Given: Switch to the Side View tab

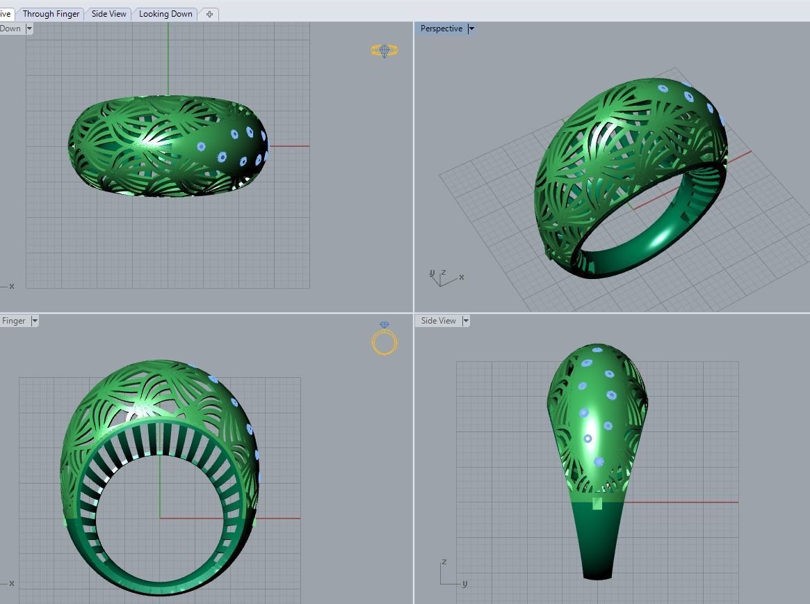Looking at the screenshot, I should (108, 14).
